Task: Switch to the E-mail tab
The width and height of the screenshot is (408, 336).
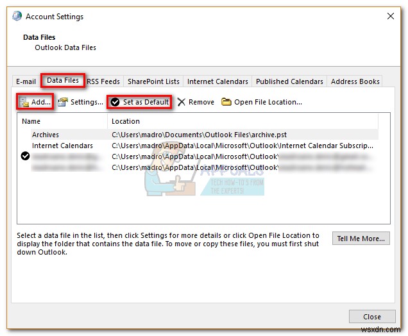Action: (26, 81)
